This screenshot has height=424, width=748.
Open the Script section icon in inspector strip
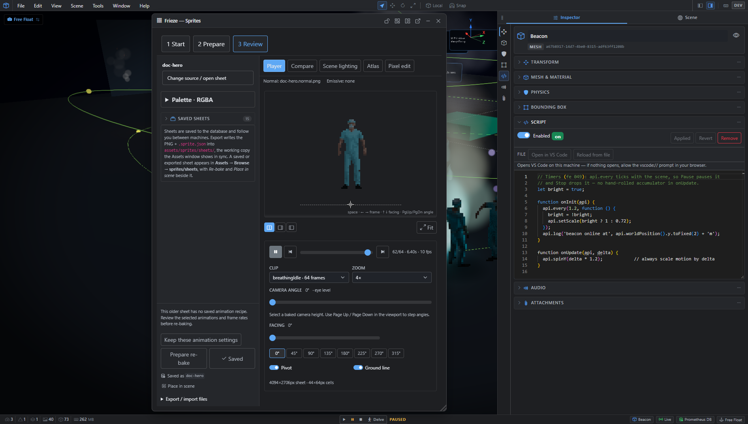point(504,76)
